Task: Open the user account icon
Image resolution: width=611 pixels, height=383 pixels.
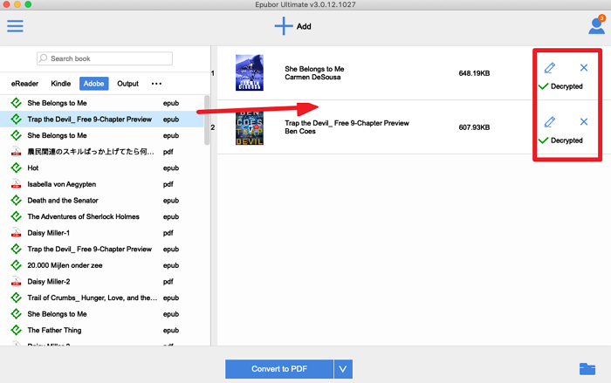Action: [x=596, y=25]
